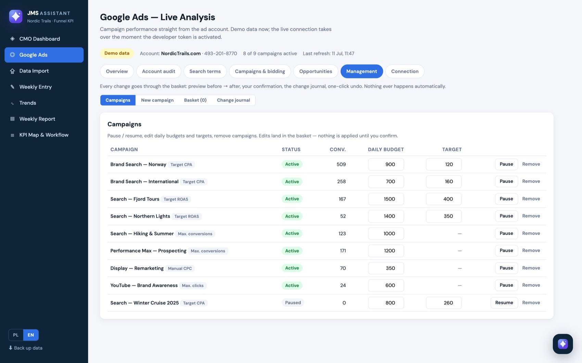582x363 pixels.
Task: Edit daily budget 600 for YouTube campaign
Action: (386, 285)
